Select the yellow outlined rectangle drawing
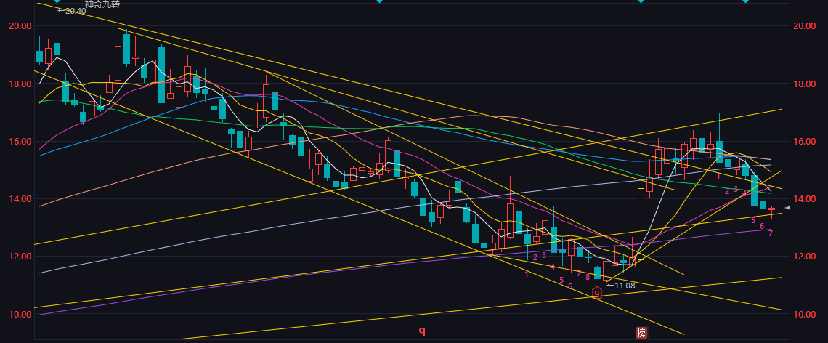 (x=641, y=224)
